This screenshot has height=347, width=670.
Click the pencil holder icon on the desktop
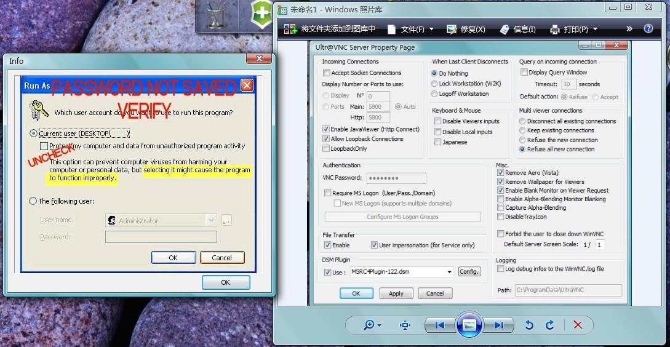pos(216,15)
